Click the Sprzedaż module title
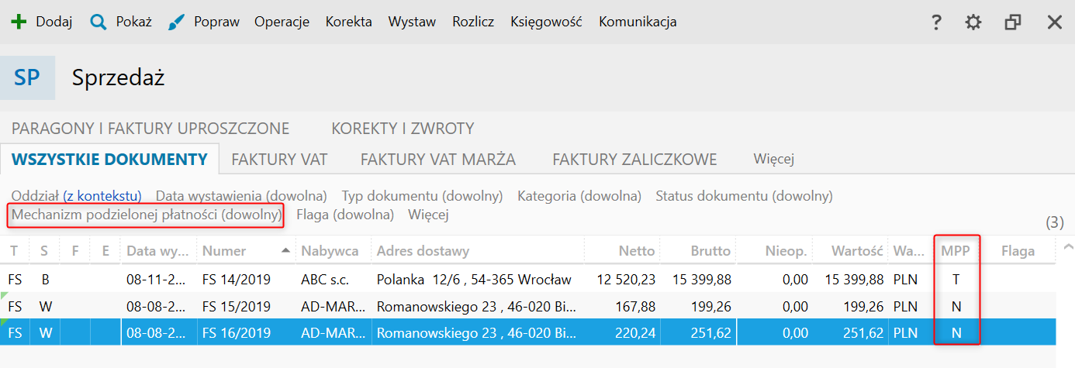The image size is (1075, 368). click(x=119, y=77)
